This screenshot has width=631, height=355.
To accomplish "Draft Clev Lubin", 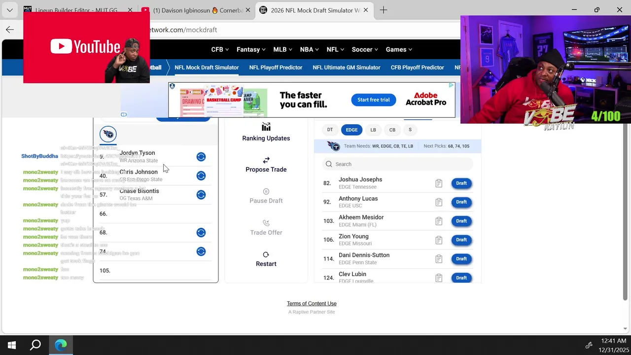I will pyautogui.click(x=461, y=278).
